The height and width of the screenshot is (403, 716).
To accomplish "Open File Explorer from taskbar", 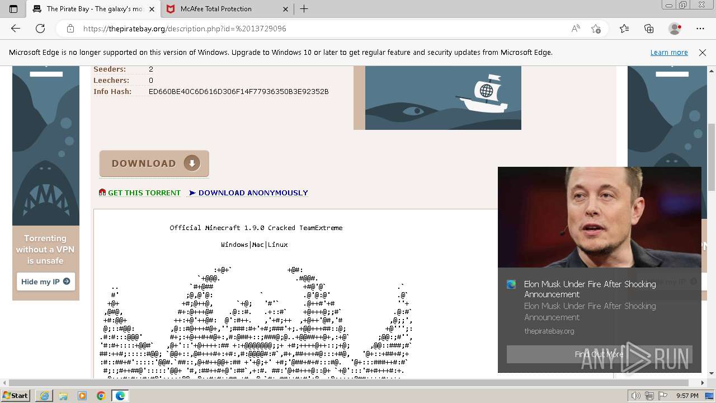I will click(x=63, y=396).
